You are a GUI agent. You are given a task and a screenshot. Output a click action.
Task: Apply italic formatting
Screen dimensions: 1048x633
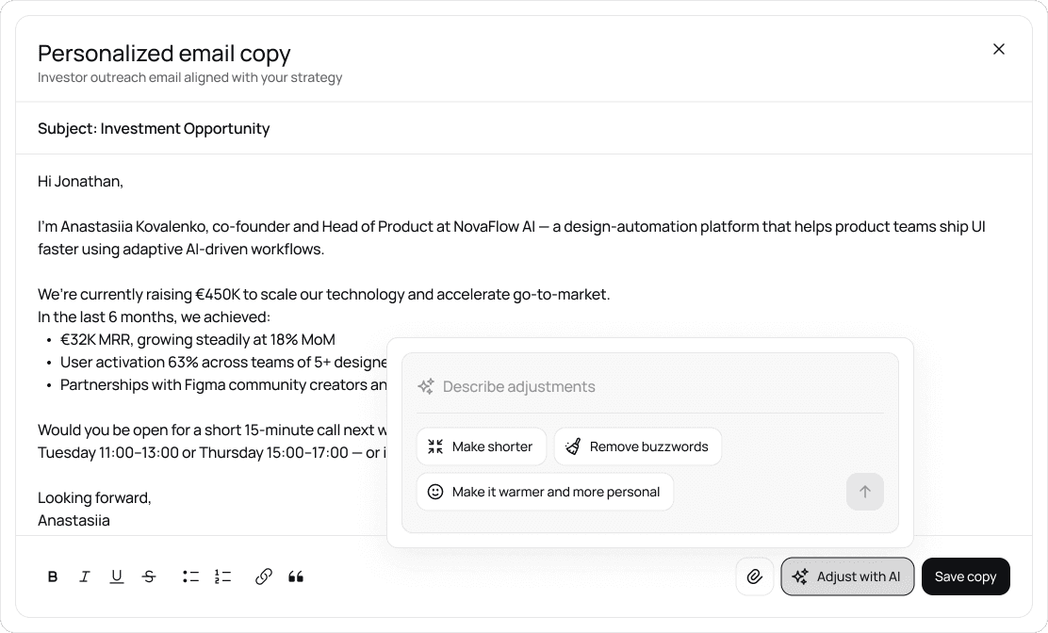85,576
